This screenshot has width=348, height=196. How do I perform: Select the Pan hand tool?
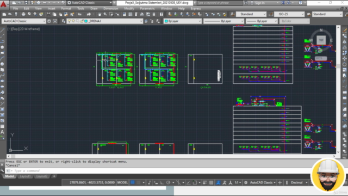pyautogui.click(x=99, y=14)
